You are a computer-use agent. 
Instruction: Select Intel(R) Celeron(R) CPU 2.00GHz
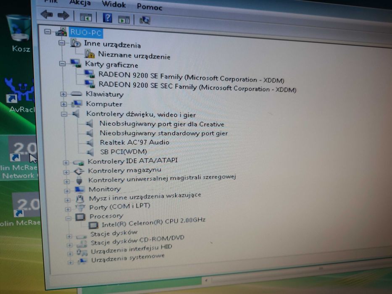coord(153,222)
